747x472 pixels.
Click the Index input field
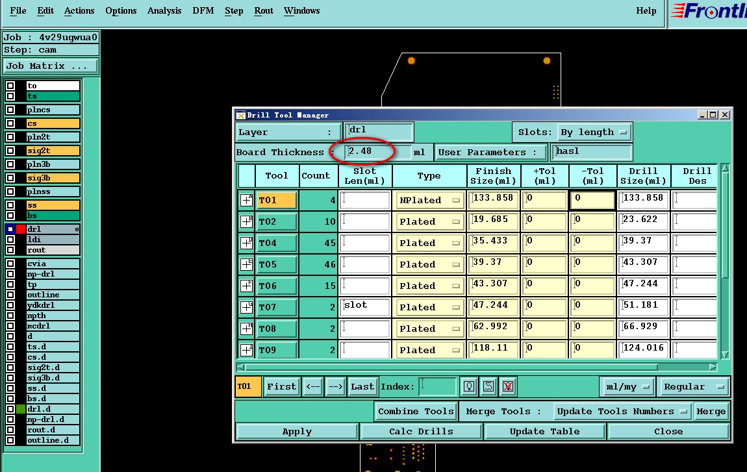coord(438,387)
